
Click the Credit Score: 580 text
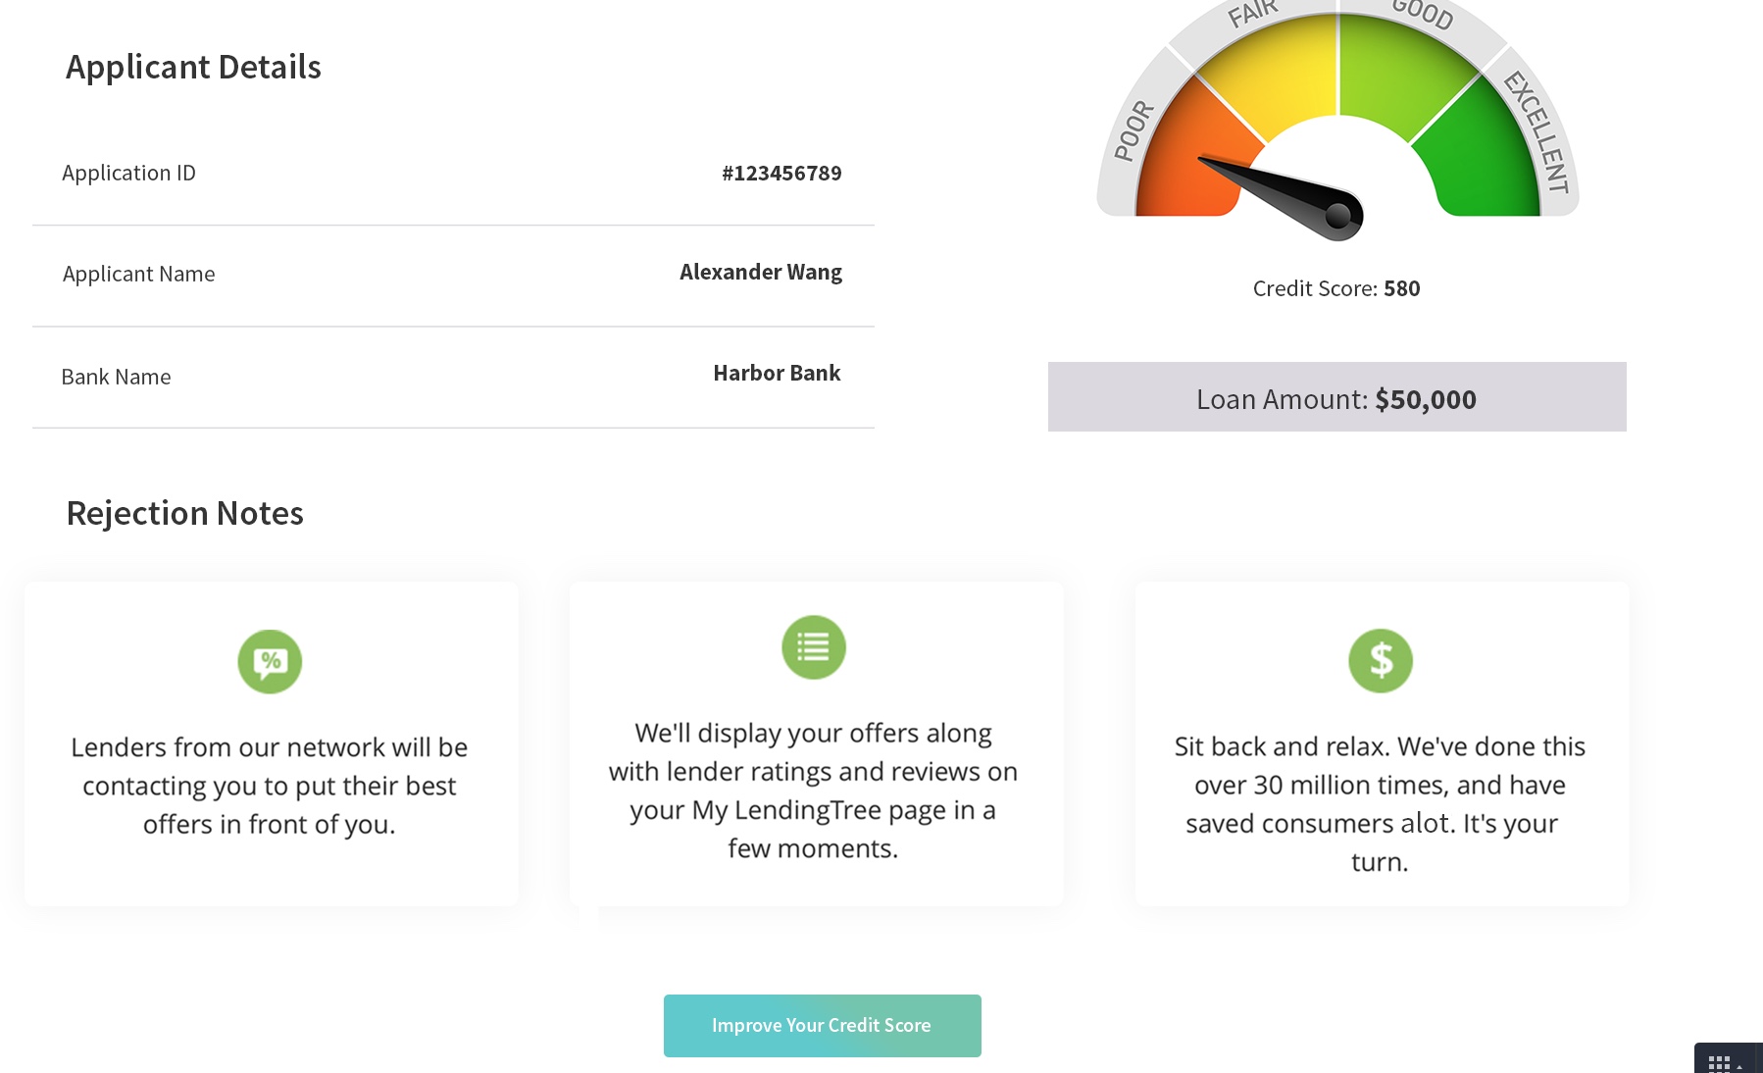(x=1336, y=288)
